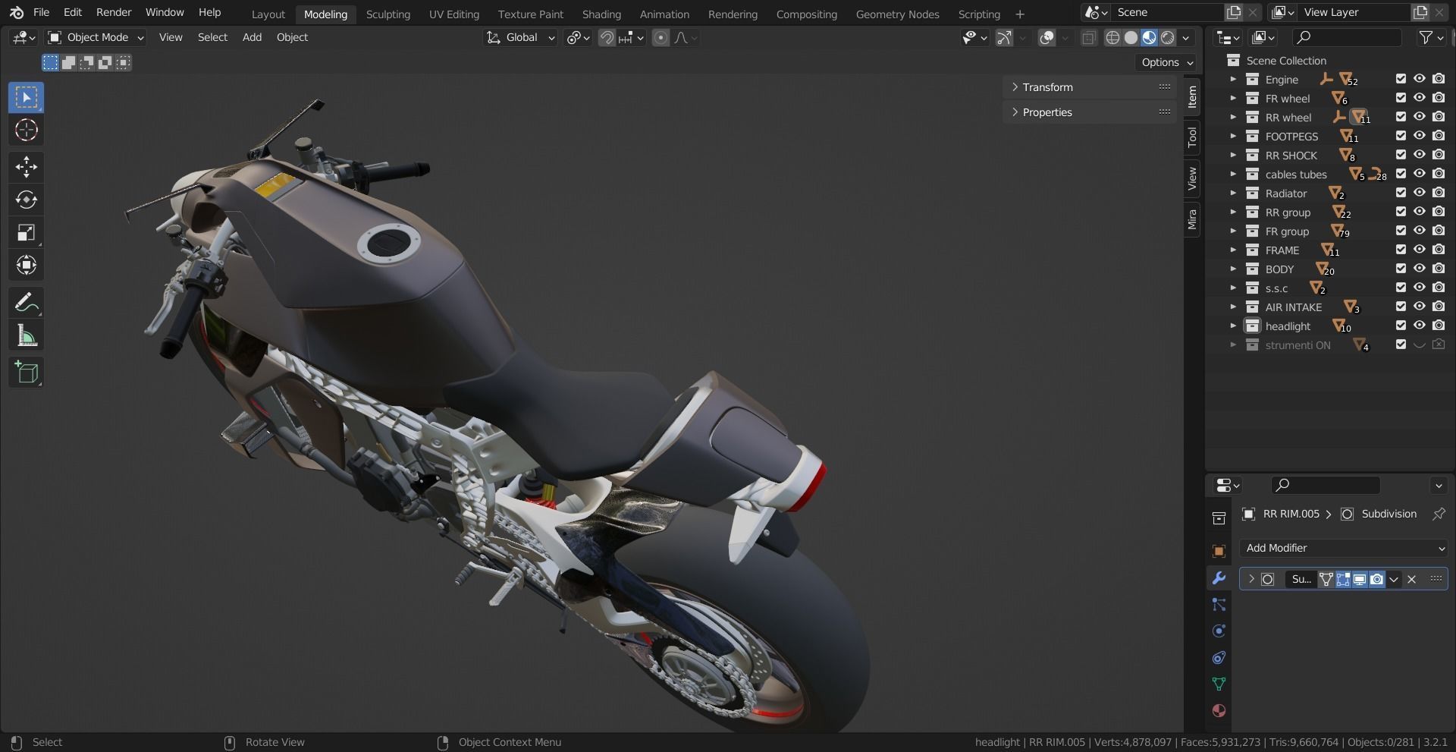Toggle X-ray view
The height and width of the screenshot is (752, 1456).
click(1088, 38)
